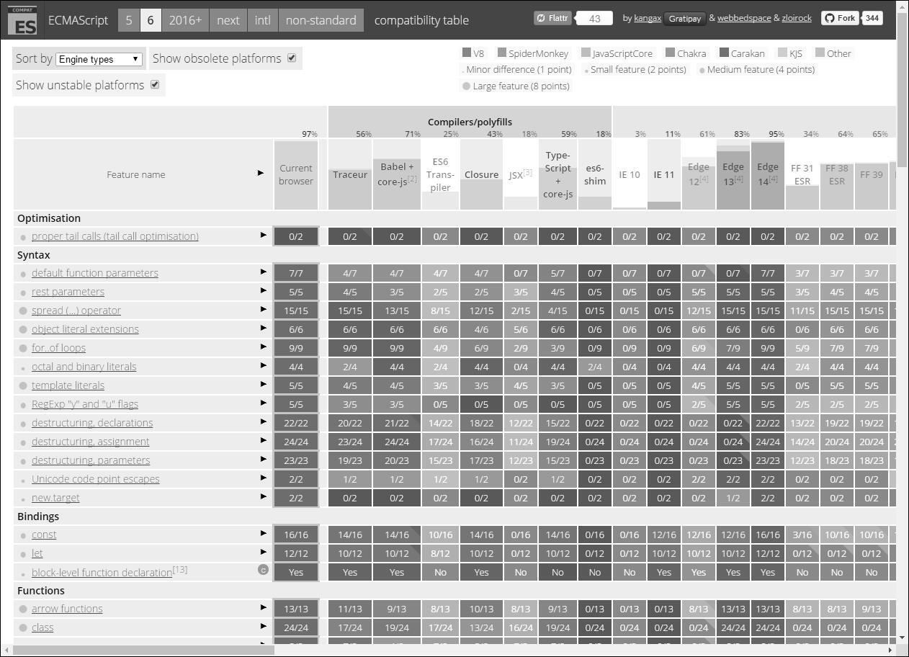909x657 pixels.
Task: Select the Traceur column header
Action: [x=350, y=174]
